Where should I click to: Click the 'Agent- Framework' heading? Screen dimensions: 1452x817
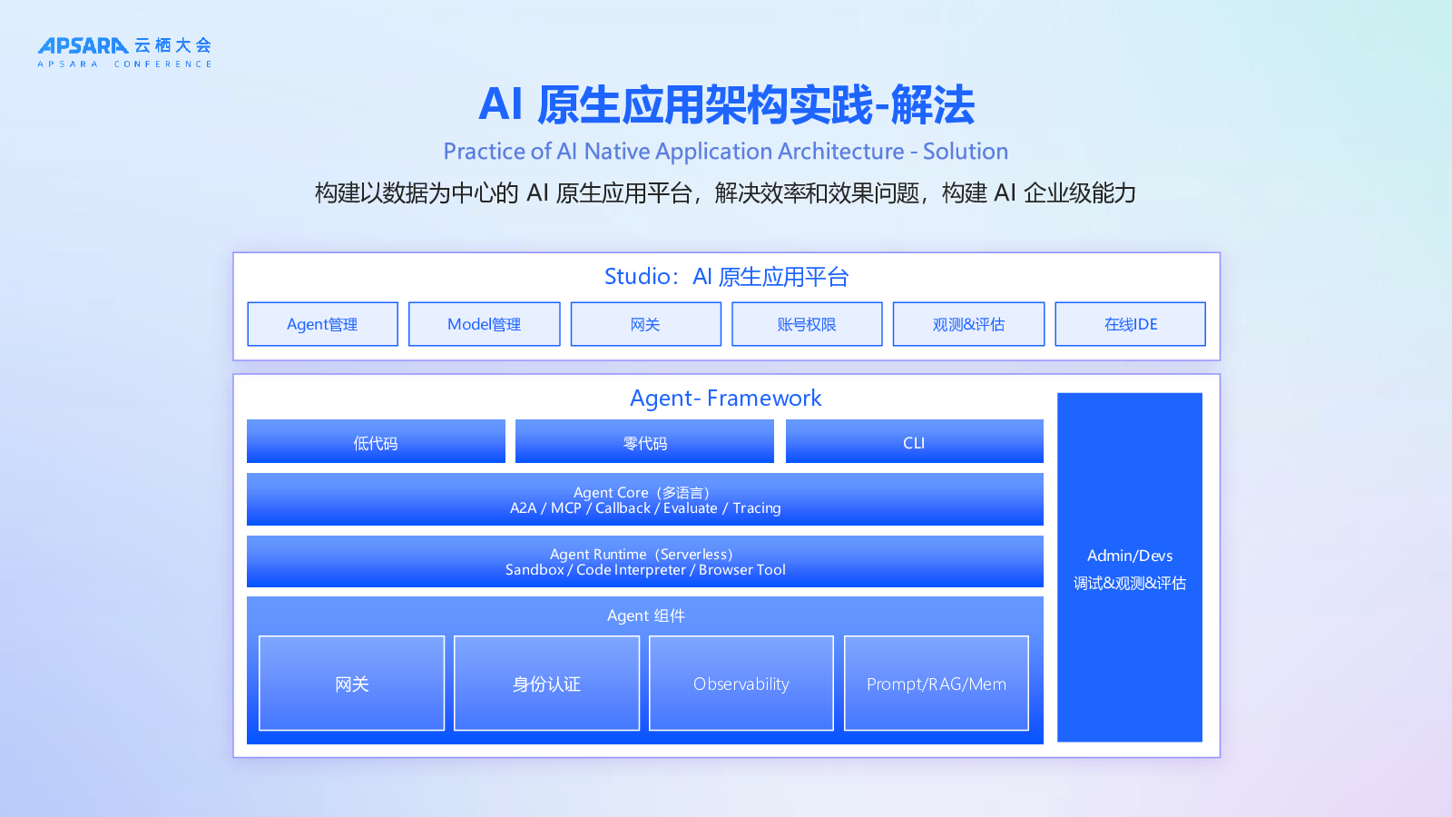pyautogui.click(x=726, y=398)
